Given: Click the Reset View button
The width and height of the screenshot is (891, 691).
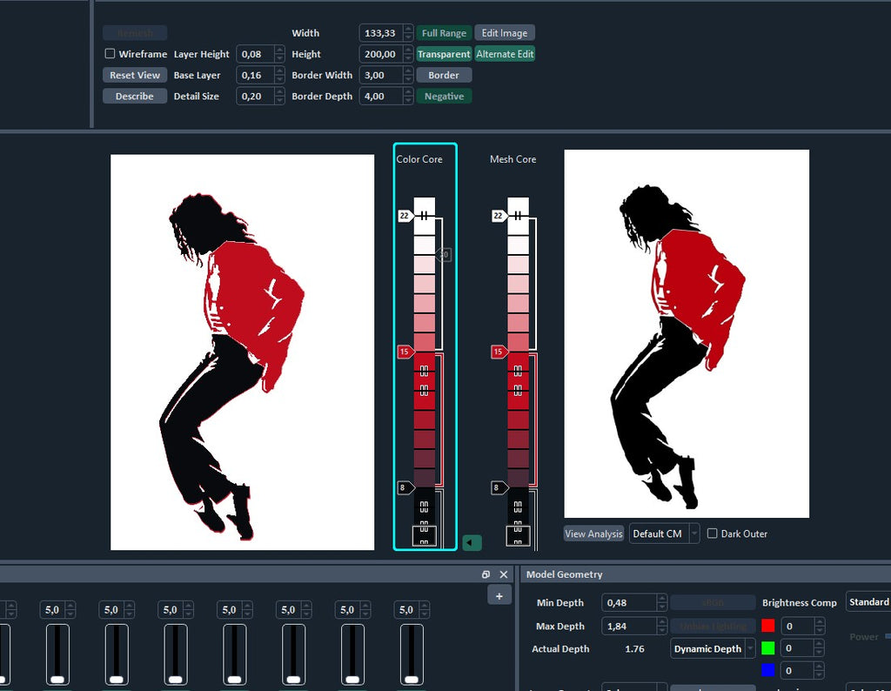Looking at the screenshot, I should pos(135,75).
